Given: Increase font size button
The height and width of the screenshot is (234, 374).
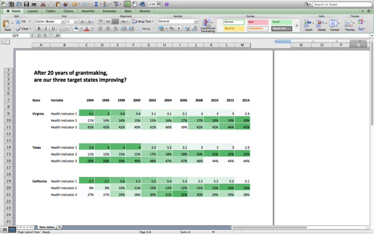Looking at the screenshot, I should [x=83, y=22].
